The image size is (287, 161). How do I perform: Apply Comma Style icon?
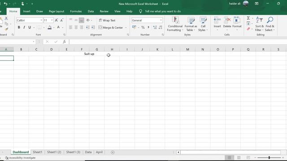pos(148,27)
